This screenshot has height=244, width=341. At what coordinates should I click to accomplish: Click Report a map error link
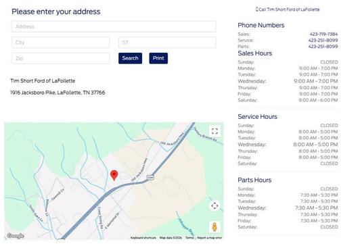click(210, 238)
